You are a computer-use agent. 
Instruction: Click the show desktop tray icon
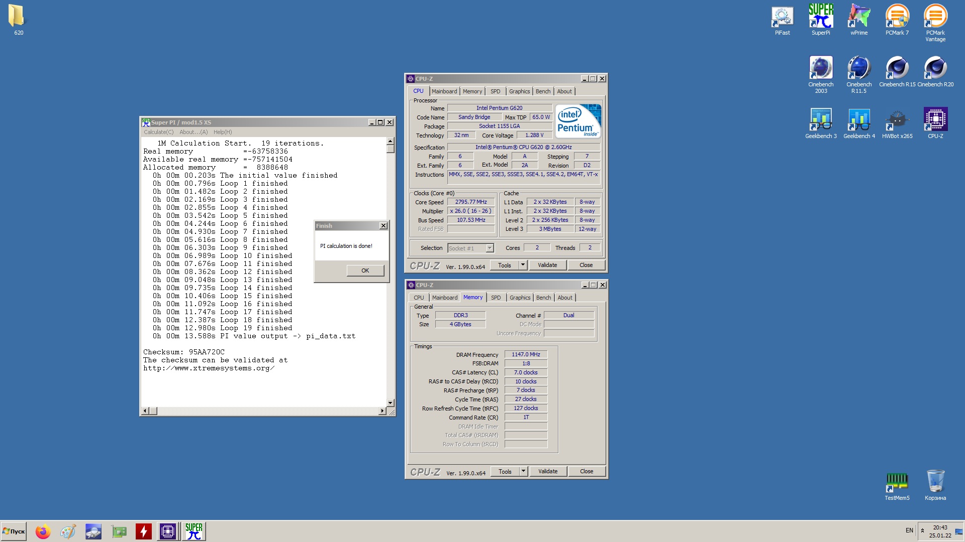point(958,531)
